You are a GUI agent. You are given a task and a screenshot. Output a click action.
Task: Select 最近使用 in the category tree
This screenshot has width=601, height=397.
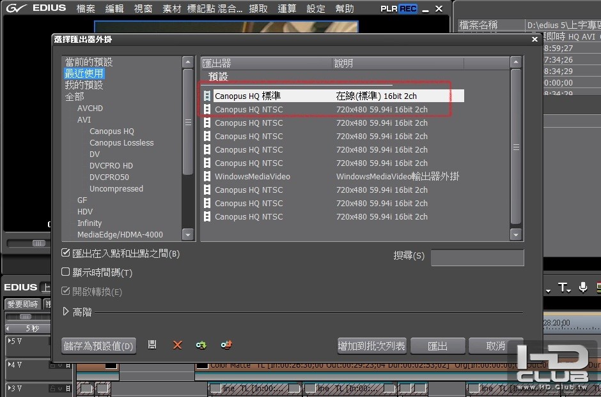[x=84, y=73]
